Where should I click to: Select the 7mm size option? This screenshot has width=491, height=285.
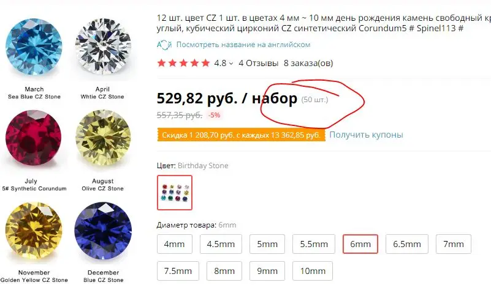click(454, 244)
